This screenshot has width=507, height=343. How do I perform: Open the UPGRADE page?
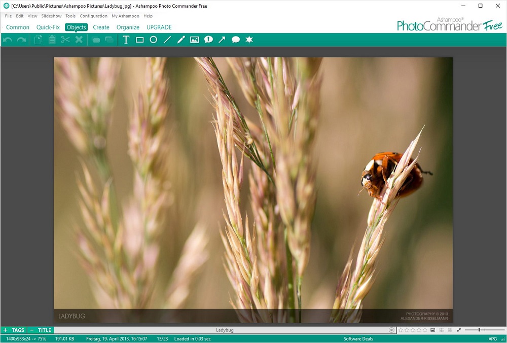click(159, 27)
